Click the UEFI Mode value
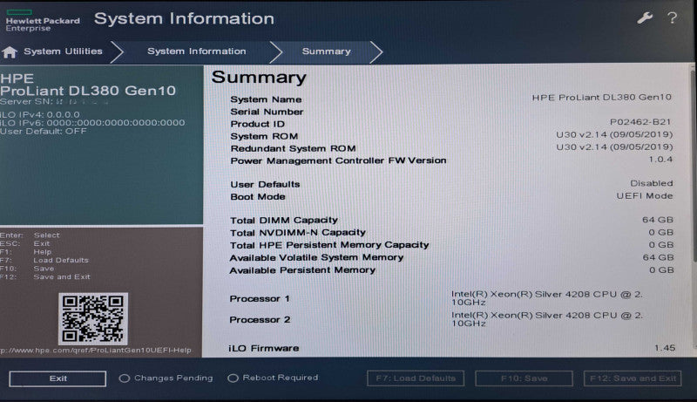Screen dimensions: 697x402 (x=645, y=195)
